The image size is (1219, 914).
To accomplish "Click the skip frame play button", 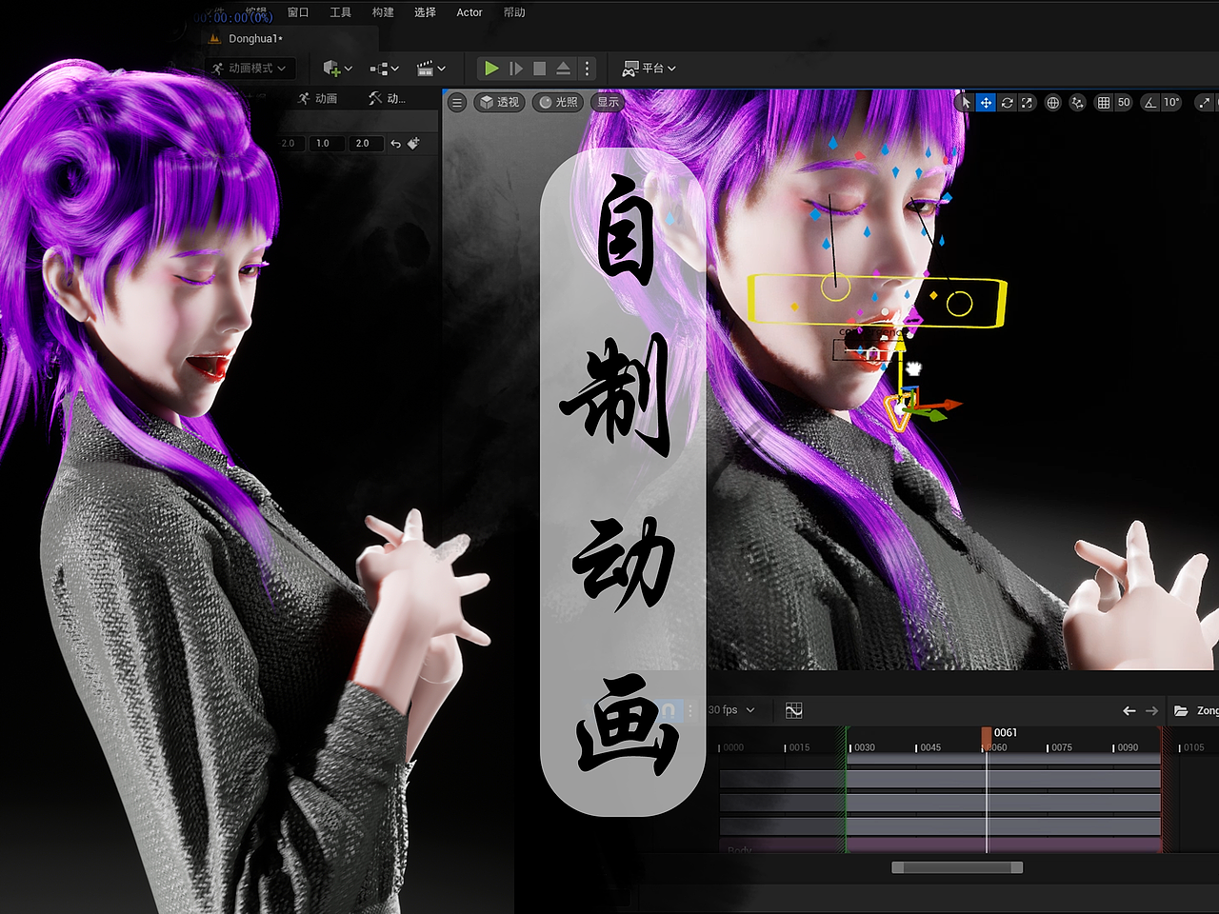I will [516, 69].
